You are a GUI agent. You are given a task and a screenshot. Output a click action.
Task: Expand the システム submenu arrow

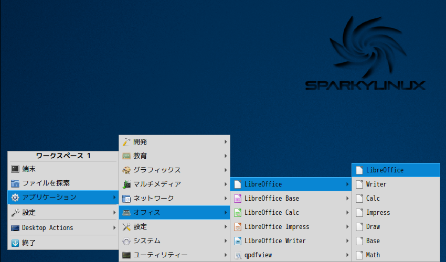pyautogui.click(x=226, y=241)
